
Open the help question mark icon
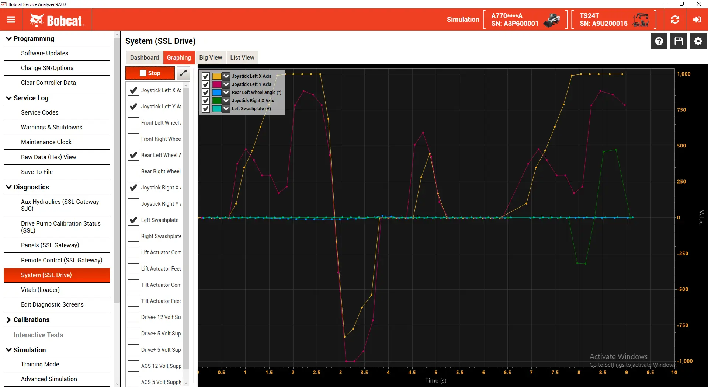(659, 41)
